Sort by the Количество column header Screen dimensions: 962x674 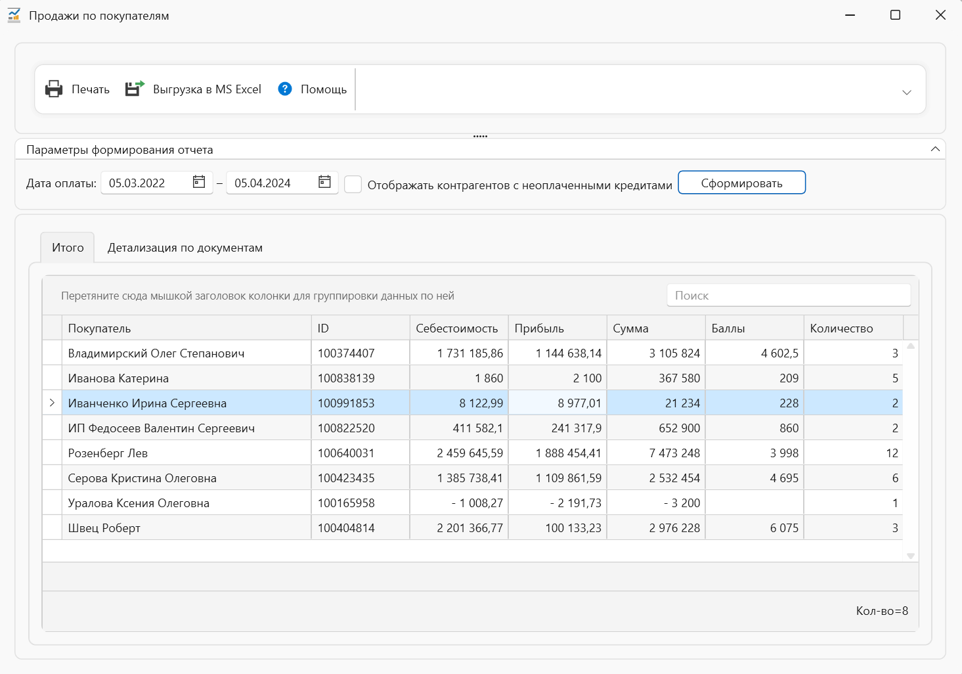854,328
